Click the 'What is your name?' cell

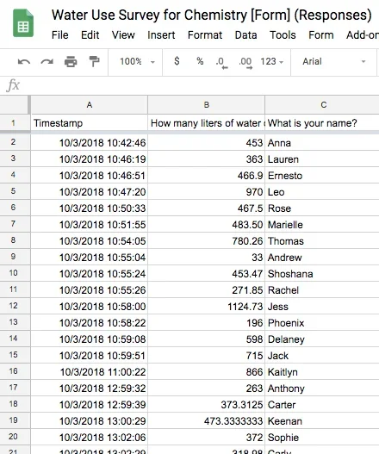tap(322, 123)
